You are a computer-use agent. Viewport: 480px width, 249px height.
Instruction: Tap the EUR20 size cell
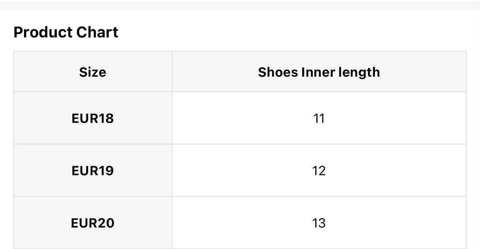(x=93, y=223)
